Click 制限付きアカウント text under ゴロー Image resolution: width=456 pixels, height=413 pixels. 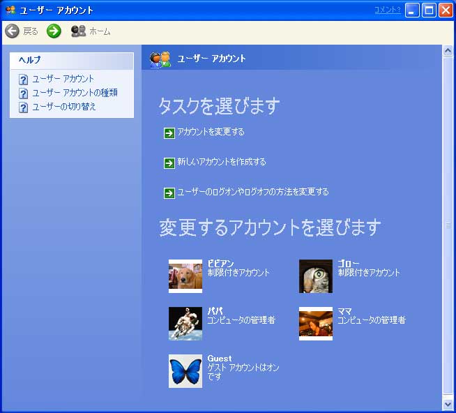coord(369,273)
